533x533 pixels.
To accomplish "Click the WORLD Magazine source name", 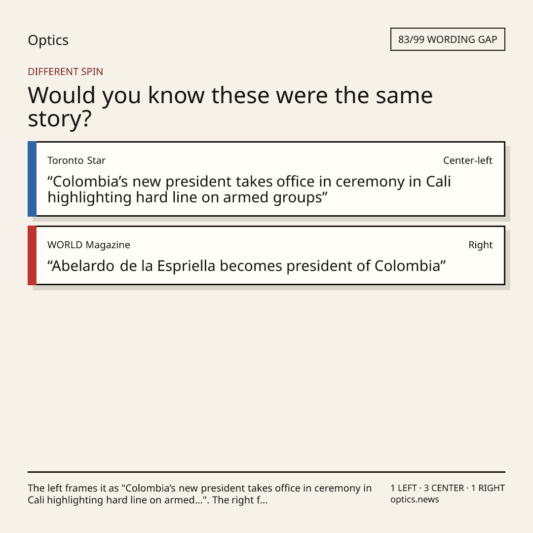I will coord(89,245).
